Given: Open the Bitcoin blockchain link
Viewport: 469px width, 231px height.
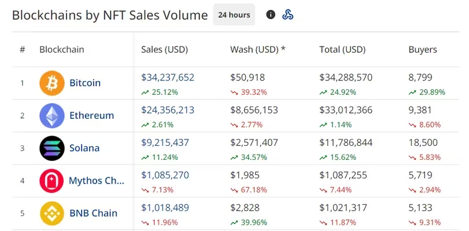Looking at the screenshot, I should [x=85, y=83].
